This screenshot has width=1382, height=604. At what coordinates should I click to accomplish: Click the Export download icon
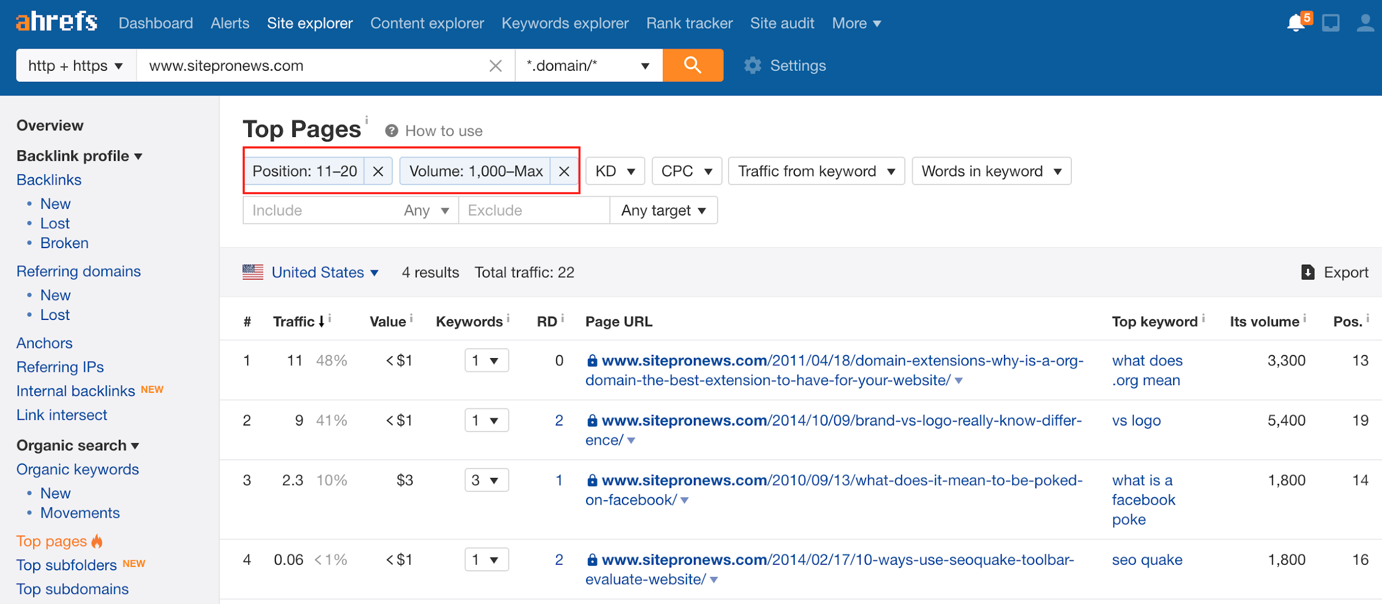pos(1307,272)
